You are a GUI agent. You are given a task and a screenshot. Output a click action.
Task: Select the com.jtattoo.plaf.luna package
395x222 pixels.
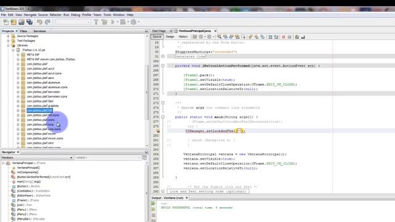[x=40, y=125]
